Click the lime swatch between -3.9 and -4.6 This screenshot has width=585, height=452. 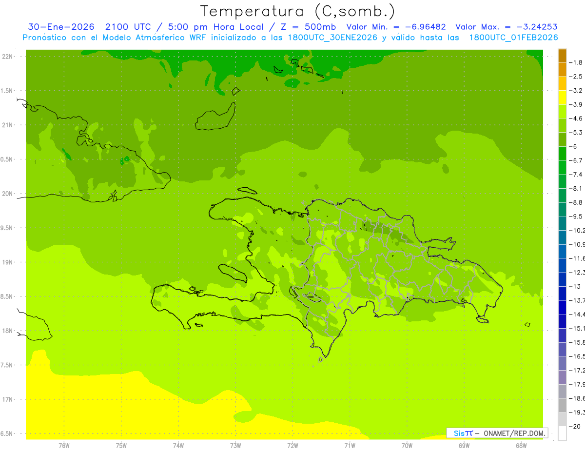click(562, 112)
